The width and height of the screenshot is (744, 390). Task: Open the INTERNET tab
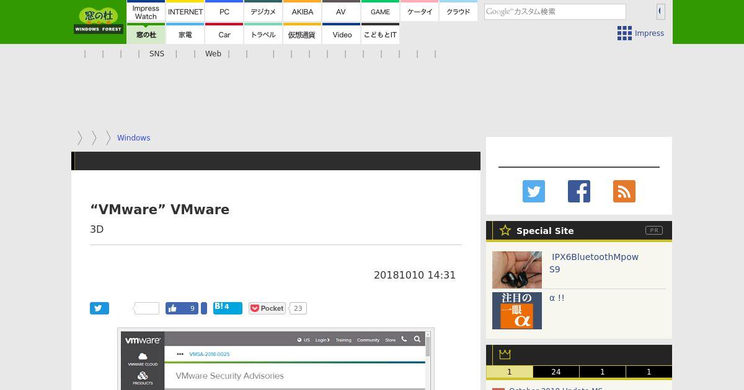tap(185, 12)
